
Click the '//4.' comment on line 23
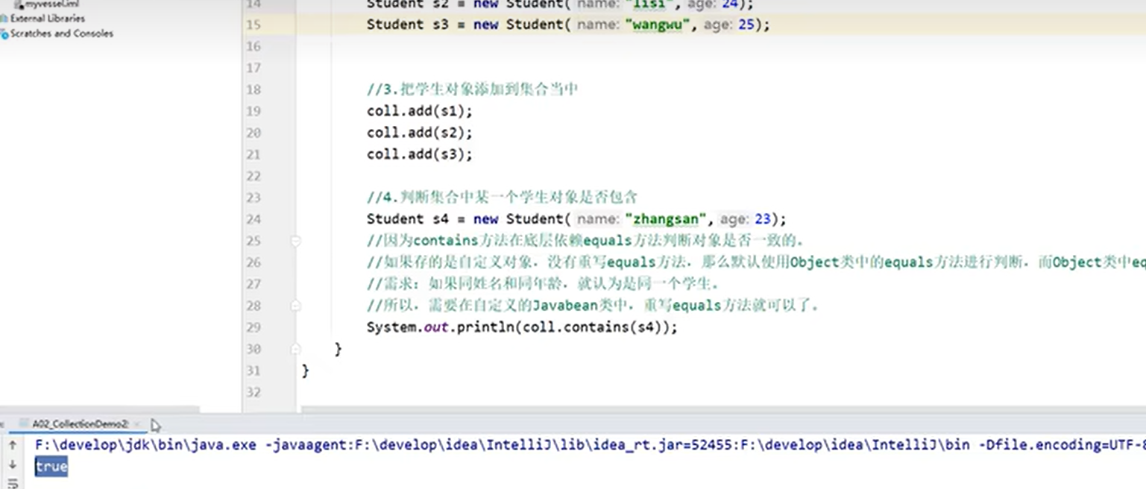[503, 198]
